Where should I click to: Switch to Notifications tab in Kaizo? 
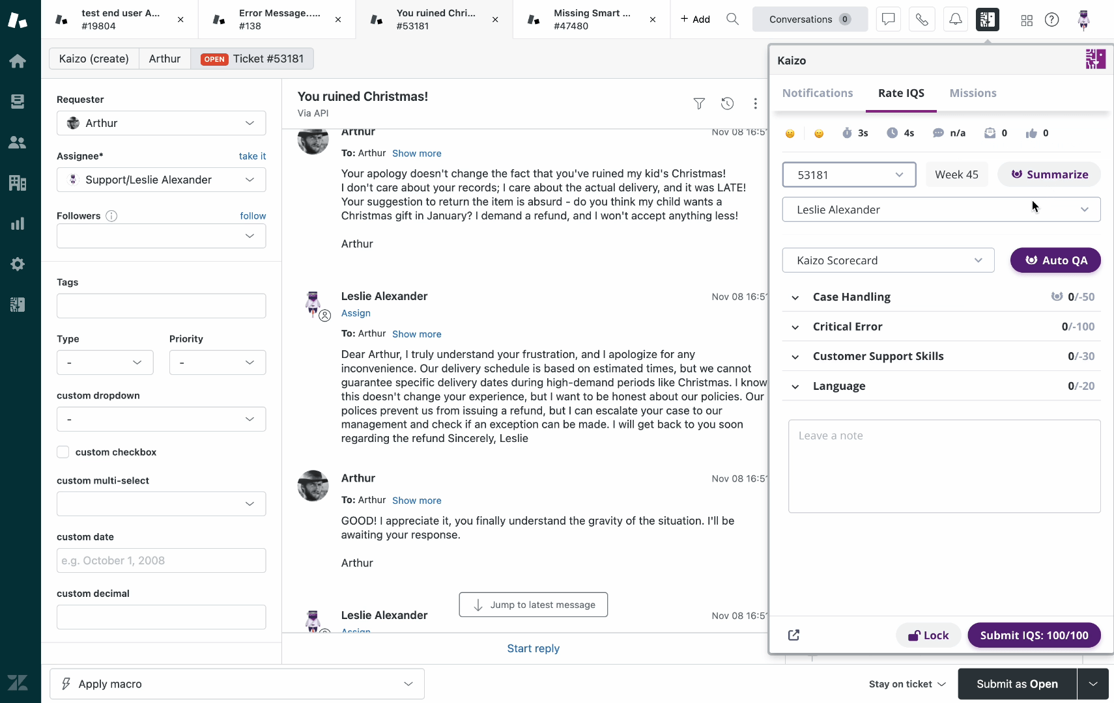click(x=818, y=93)
